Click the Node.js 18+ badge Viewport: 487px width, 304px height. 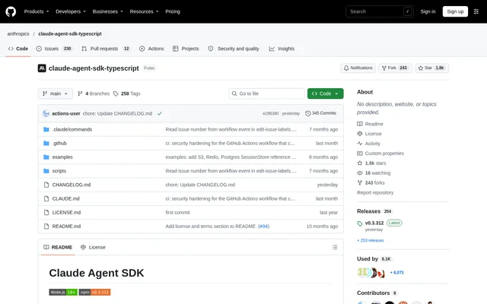coord(63,292)
